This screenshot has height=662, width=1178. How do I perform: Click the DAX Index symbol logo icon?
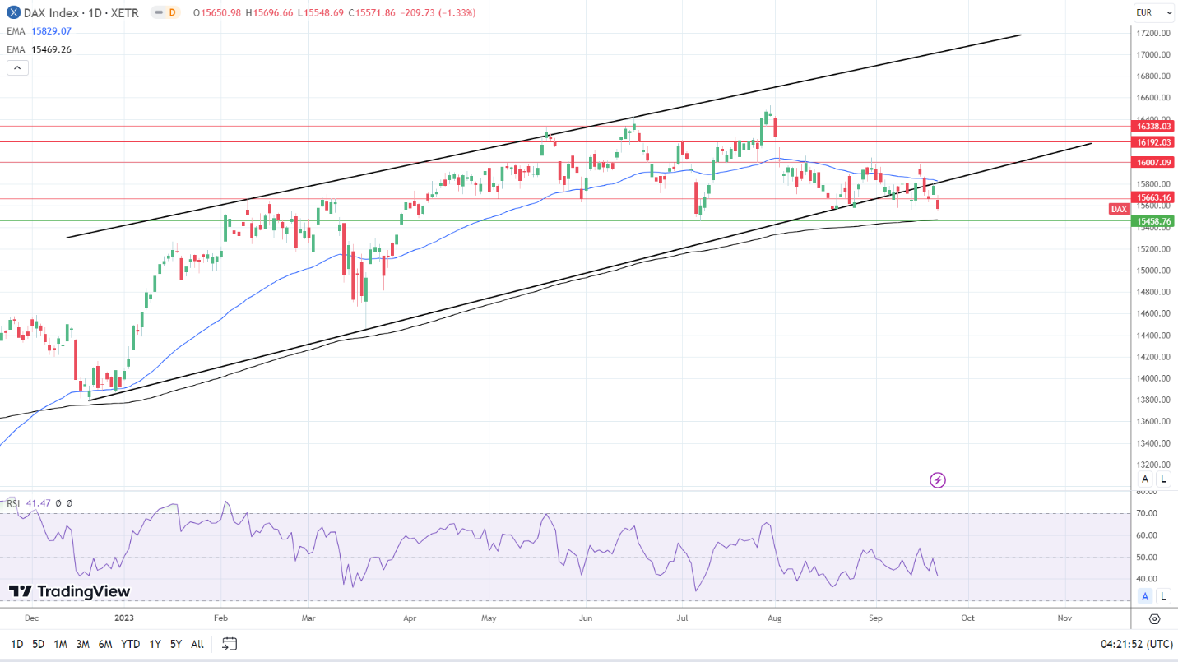coord(14,12)
